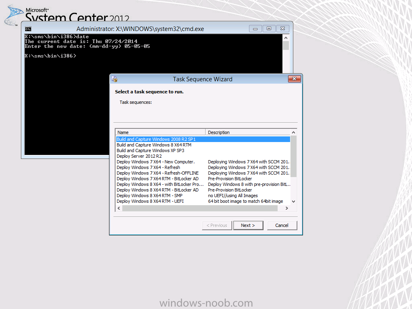Click the Previous button
Viewport: 412px width, 309px height.
pyautogui.click(x=217, y=225)
